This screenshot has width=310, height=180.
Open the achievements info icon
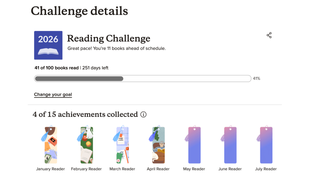144,115
